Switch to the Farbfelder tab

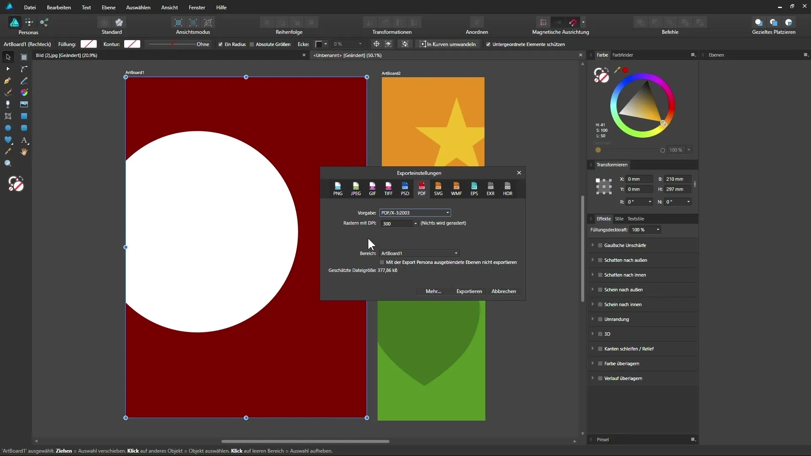coord(623,55)
